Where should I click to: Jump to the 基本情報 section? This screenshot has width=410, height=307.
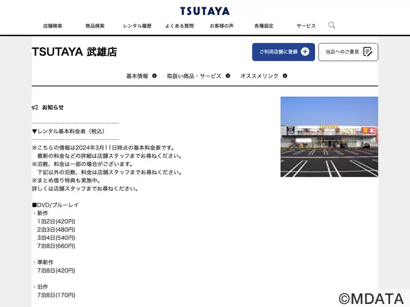pos(137,76)
